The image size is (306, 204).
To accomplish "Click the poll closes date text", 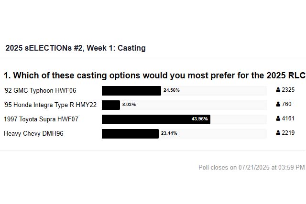I will pyautogui.click(x=251, y=167).
